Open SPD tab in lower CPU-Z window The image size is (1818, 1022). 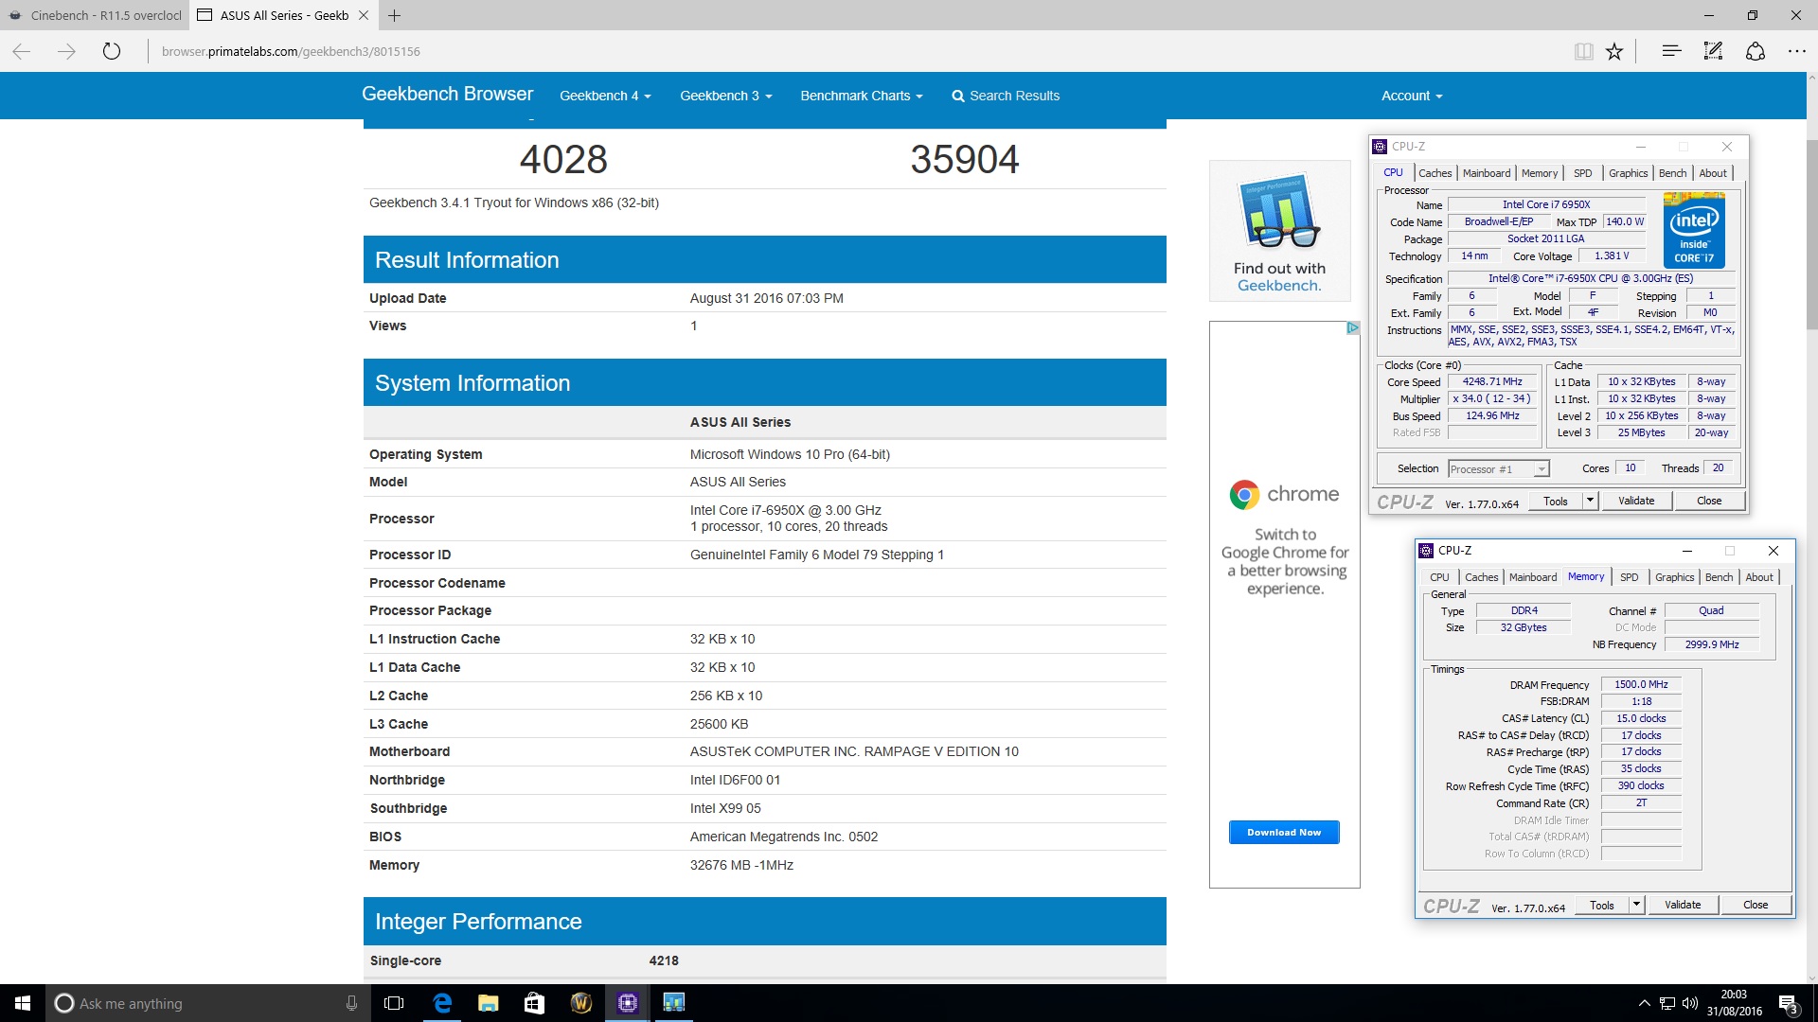point(1629,577)
